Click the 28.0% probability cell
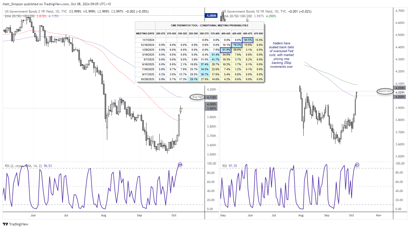 (237, 50)
